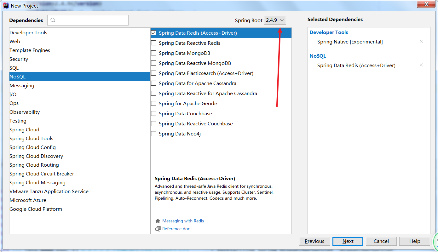Select Microsoft Azure category

click(x=80, y=200)
